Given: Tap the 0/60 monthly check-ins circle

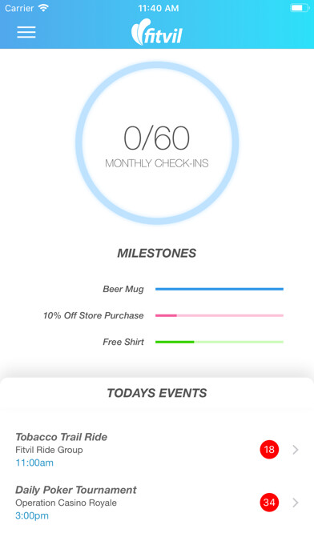Looking at the screenshot, I should pyautogui.click(x=157, y=143).
